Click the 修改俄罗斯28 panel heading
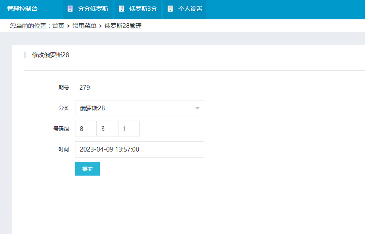Image resolution: width=365 pixels, height=234 pixels. tap(50, 55)
